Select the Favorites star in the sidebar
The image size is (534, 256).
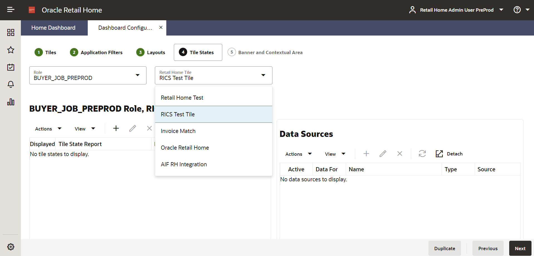click(11, 50)
